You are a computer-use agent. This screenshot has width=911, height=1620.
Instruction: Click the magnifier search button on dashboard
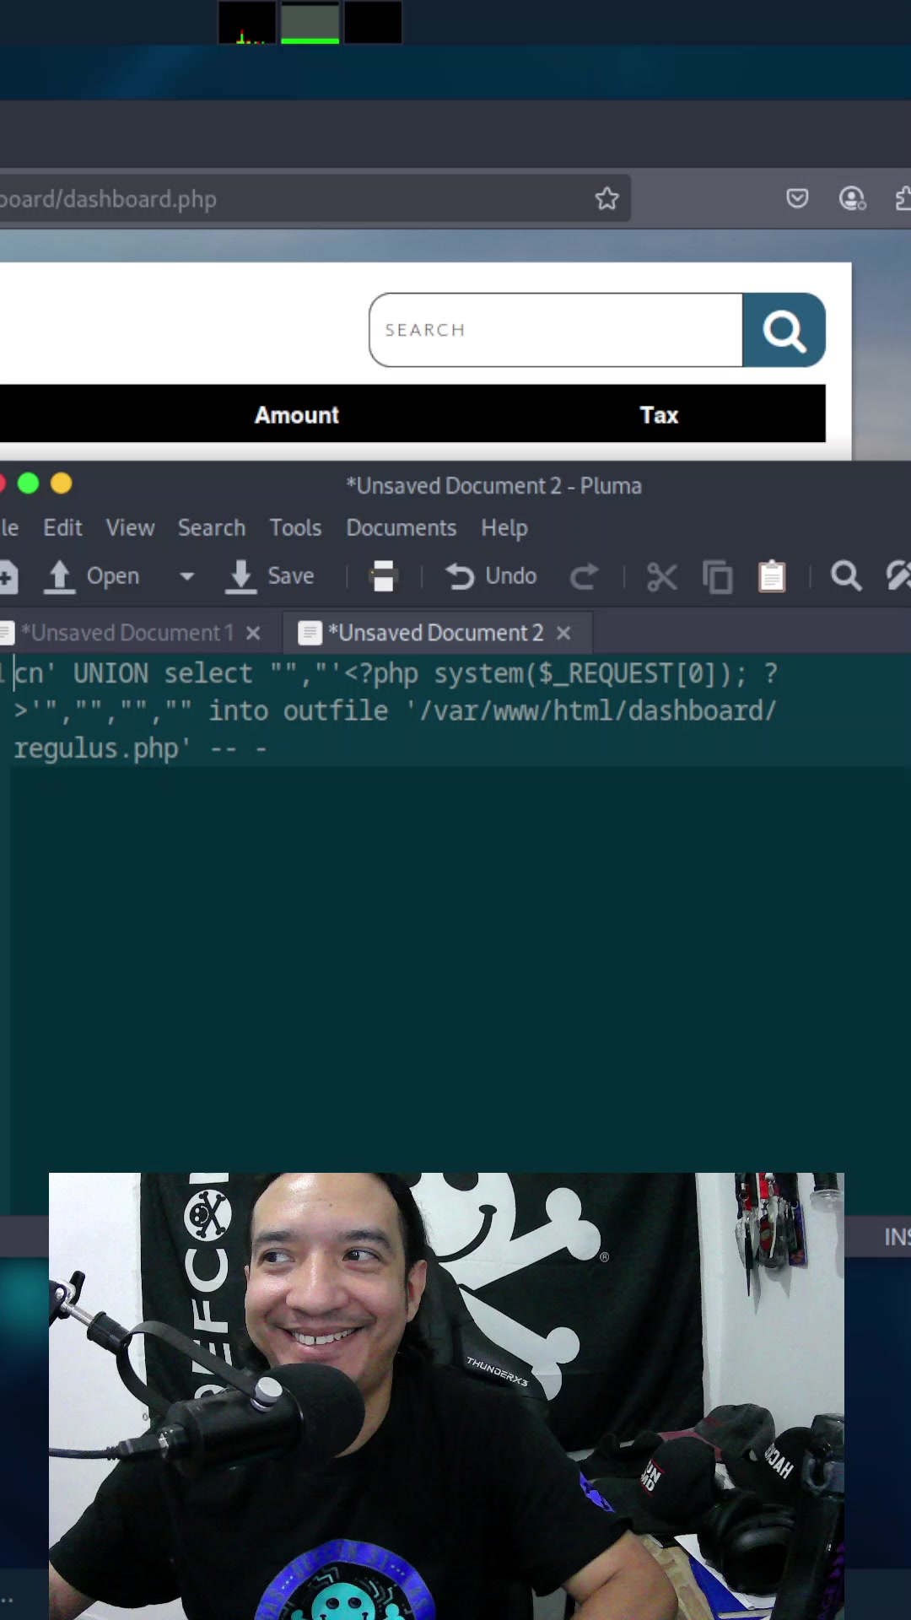(x=784, y=330)
